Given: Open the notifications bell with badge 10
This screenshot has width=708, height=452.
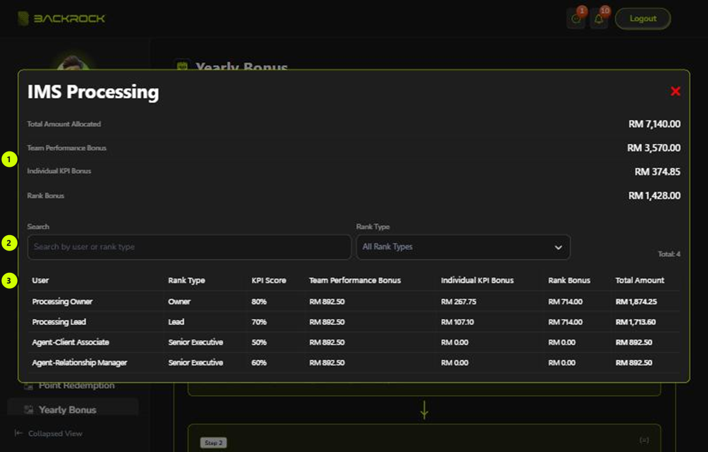Looking at the screenshot, I should coord(599,19).
